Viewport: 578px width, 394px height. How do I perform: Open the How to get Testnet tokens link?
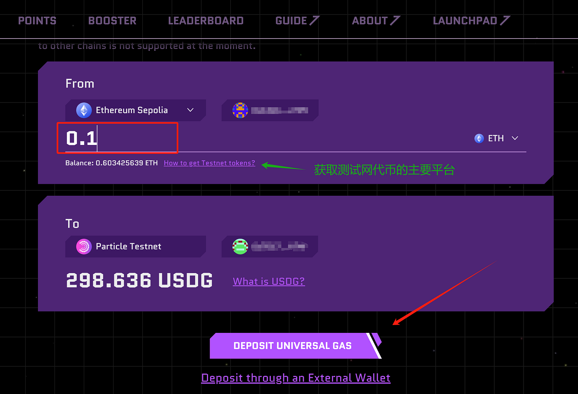pos(209,163)
